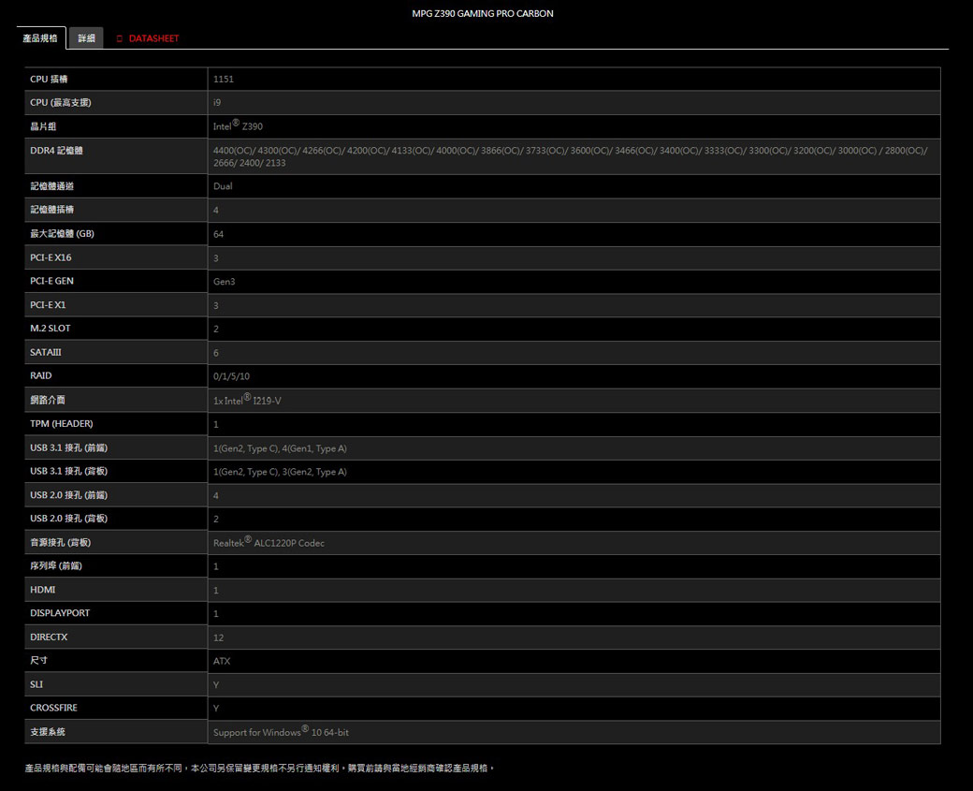Click the ATX form factor value
973x791 pixels.
point(222,661)
